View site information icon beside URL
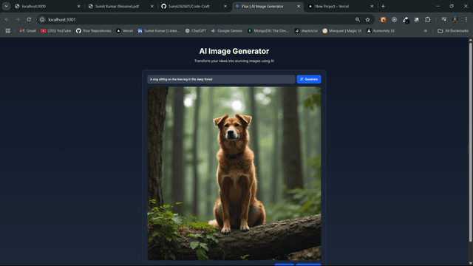This screenshot has width=473, height=266. pos(42,20)
